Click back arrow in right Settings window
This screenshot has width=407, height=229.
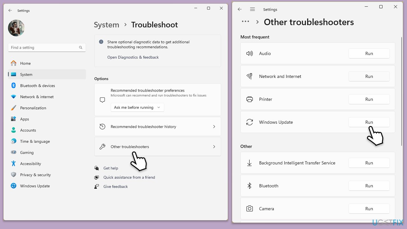240,10
